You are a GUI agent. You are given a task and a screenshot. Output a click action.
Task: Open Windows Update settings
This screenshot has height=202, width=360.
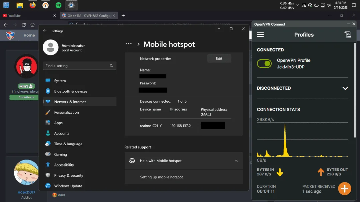(79, 186)
